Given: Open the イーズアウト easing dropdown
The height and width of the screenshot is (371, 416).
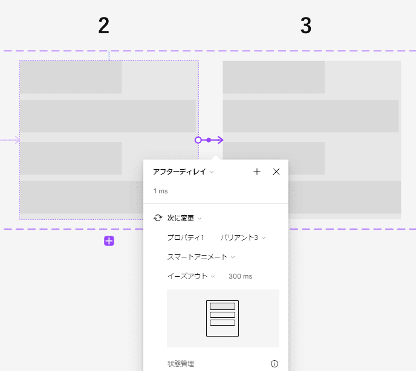Looking at the screenshot, I should [190, 276].
